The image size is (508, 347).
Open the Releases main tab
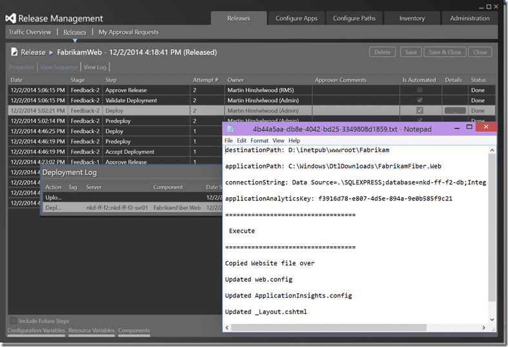tap(239, 18)
